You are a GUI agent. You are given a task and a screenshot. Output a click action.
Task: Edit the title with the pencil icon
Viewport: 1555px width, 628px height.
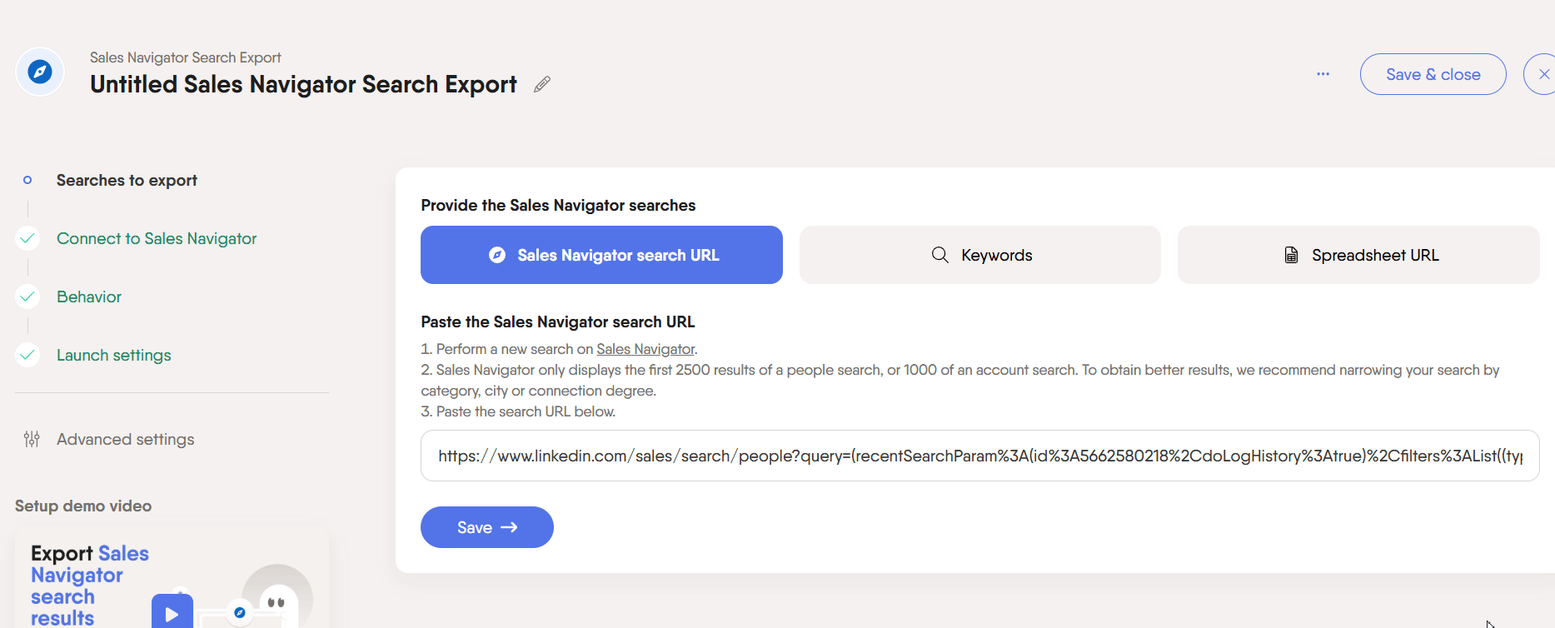(x=542, y=84)
